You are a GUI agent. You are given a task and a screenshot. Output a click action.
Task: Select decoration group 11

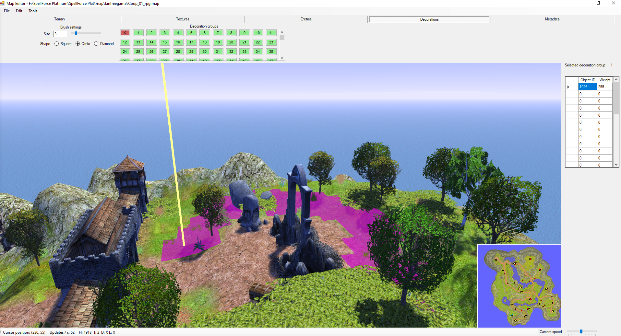[x=271, y=33]
